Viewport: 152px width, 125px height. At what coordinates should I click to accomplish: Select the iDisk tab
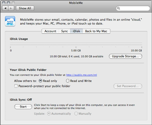(76, 31)
